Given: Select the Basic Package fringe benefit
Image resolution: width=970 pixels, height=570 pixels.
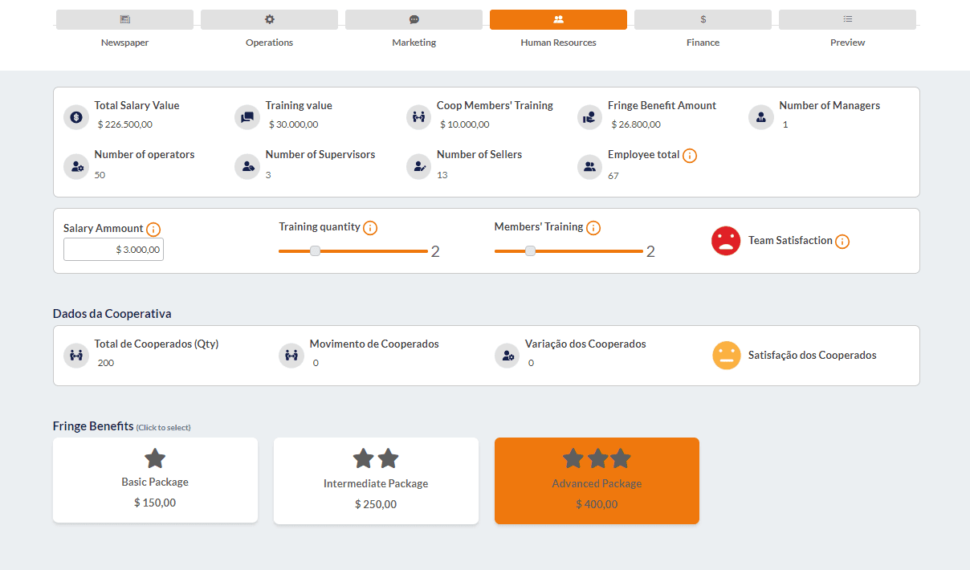Looking at the screenshot, I should [155, 480].
